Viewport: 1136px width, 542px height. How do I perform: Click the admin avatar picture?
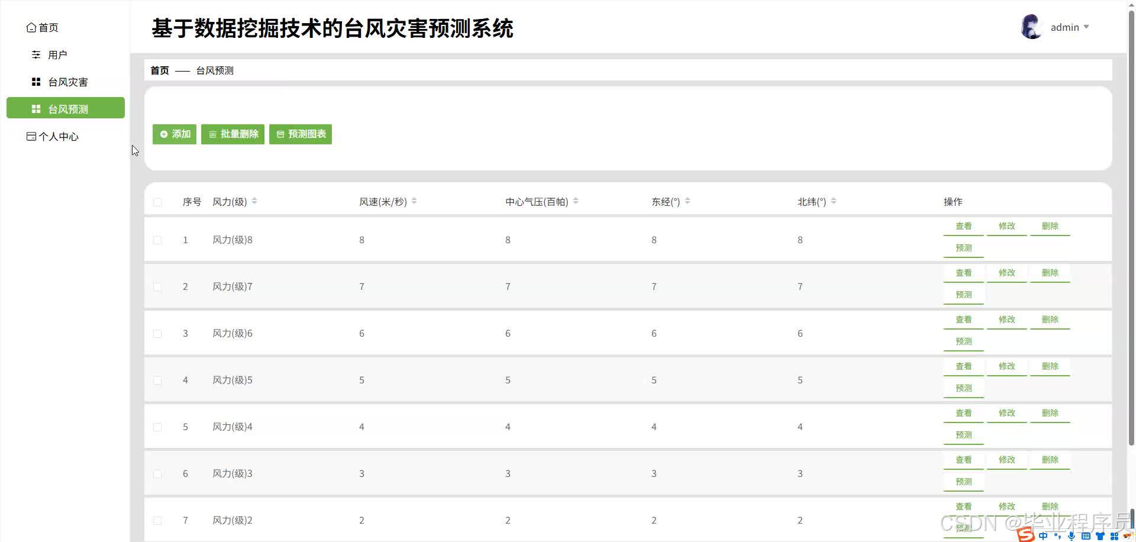(x=1031, y=27)
